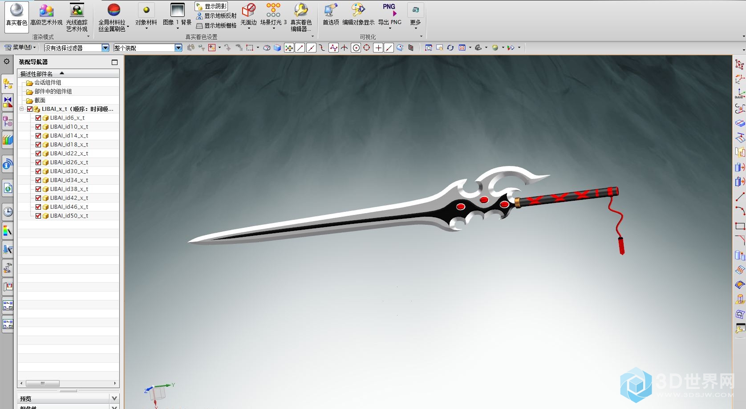Open the Assembly Navigator sidebar tab
This screenshot has width=746, height=409.
pyautogui.click(x=8, y=83)
